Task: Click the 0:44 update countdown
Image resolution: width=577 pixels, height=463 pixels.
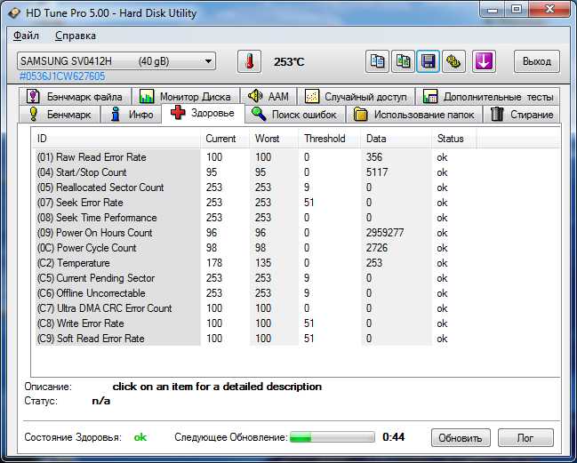Action: tap(393, 437)
